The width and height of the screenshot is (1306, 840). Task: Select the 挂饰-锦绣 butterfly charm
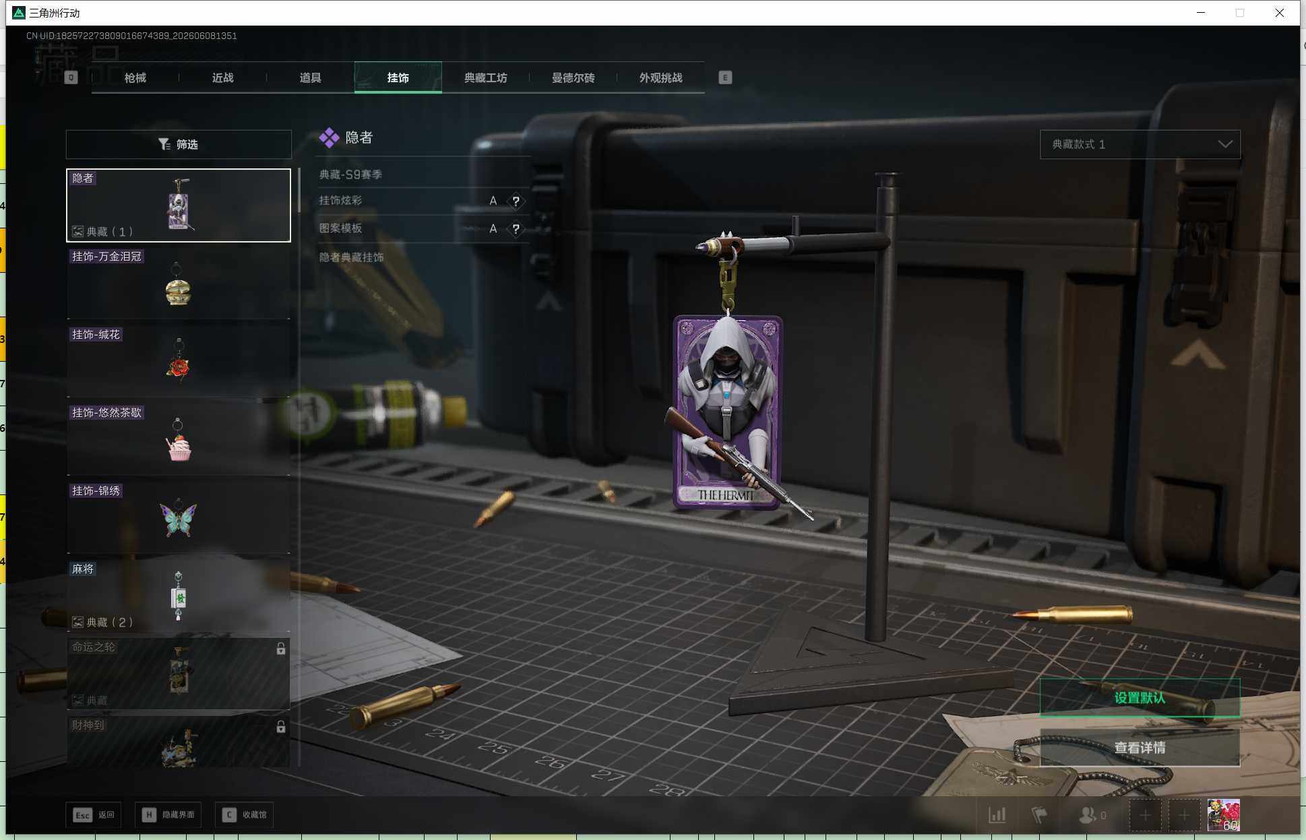pyautogui.click(x=179, y=517)
